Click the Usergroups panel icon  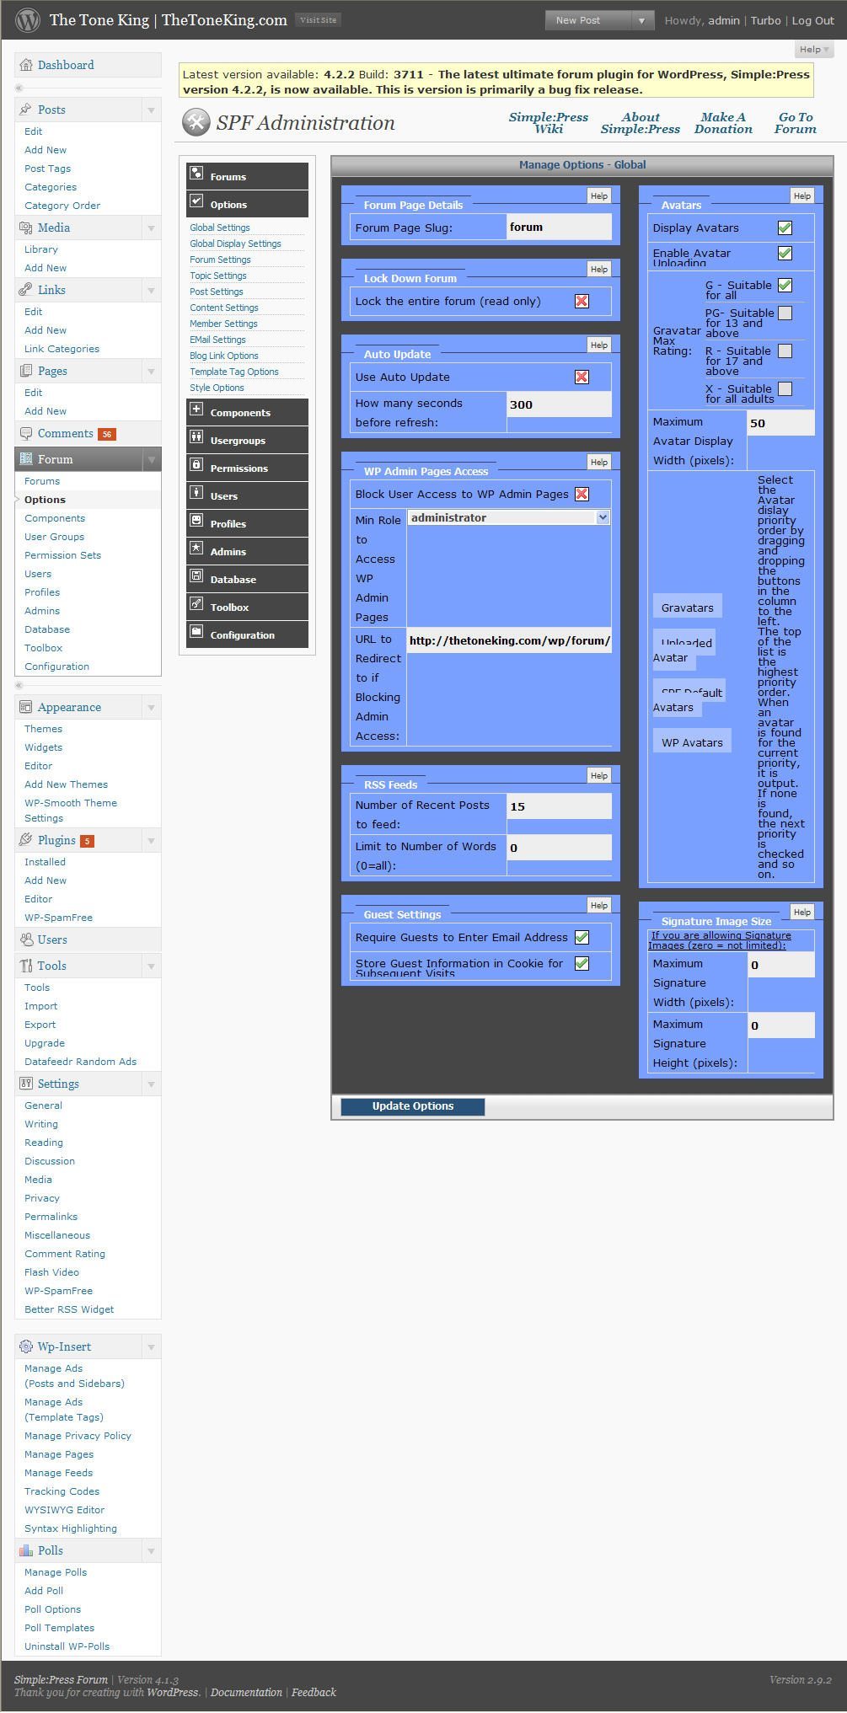tap(196, 437)
